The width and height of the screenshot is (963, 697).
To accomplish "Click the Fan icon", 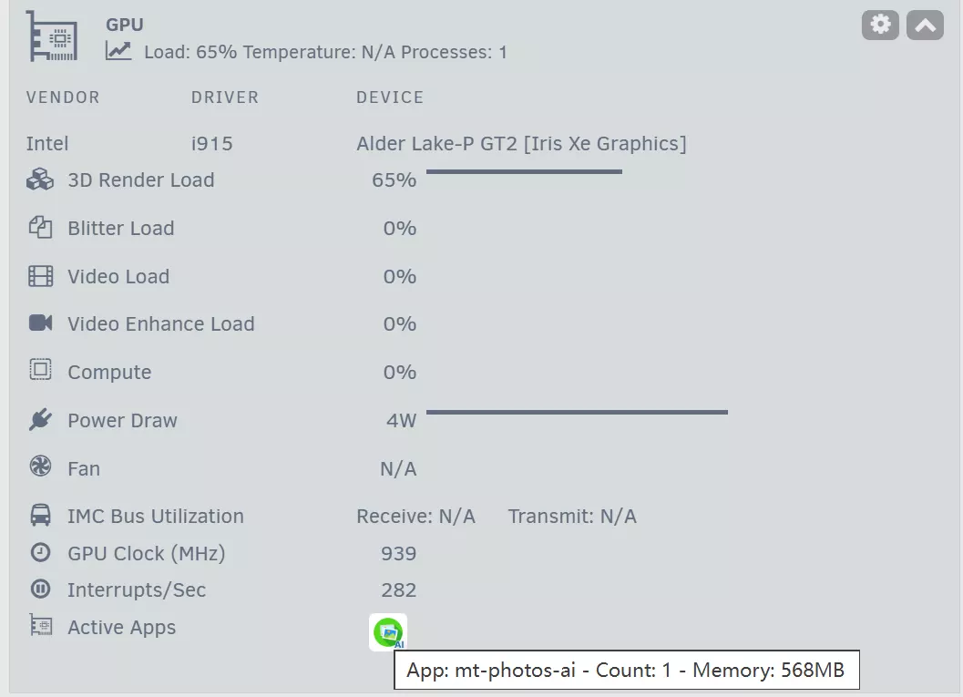I will [40, 467].
